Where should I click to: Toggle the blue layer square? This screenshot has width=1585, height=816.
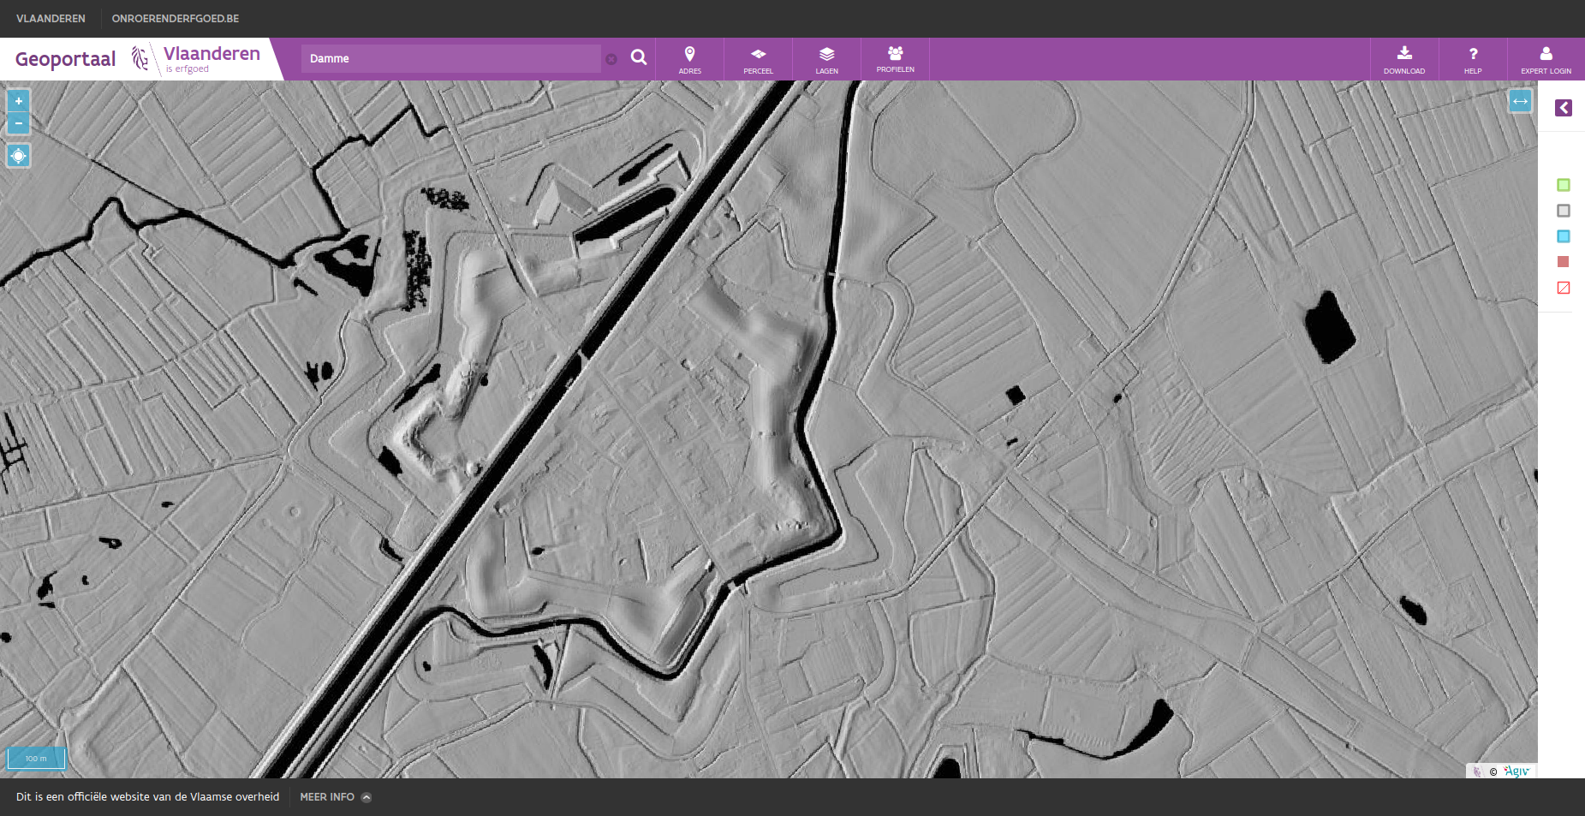[1564, 236]
